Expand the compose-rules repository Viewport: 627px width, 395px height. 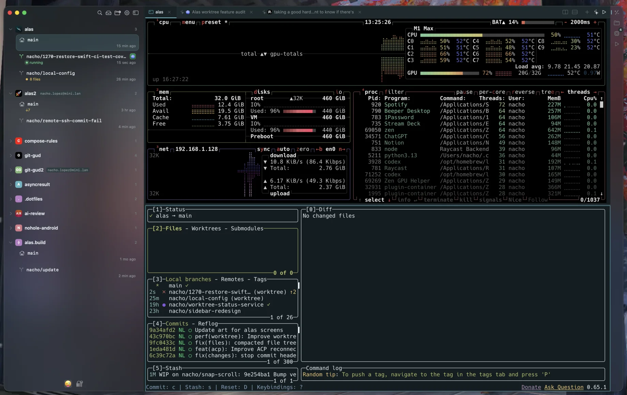coord(11,141)
